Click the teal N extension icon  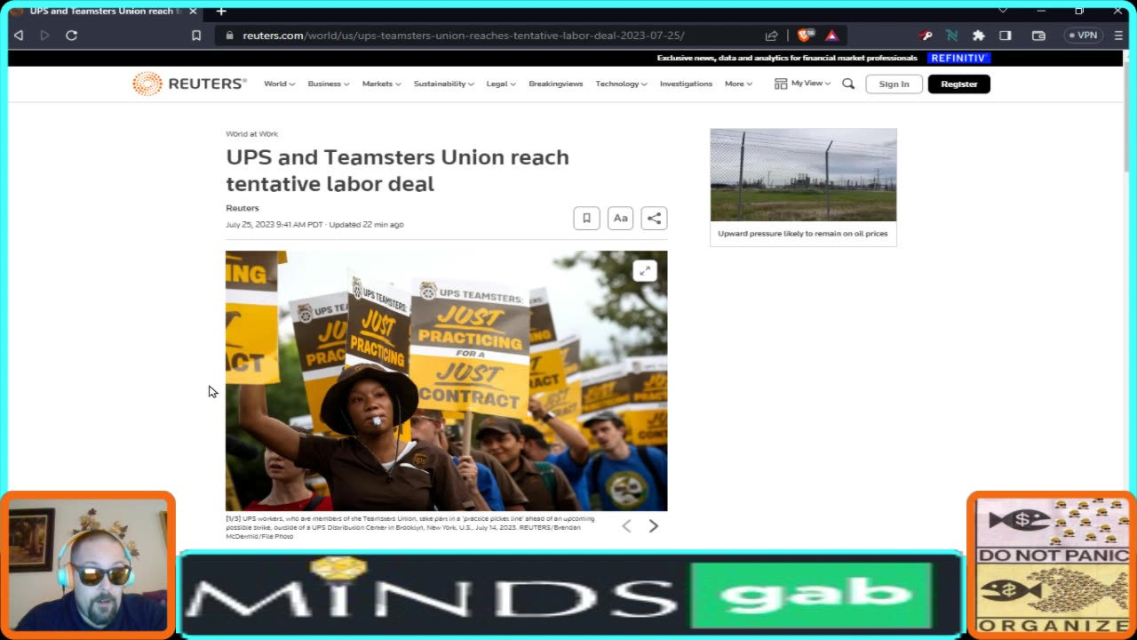click(951, 36)
